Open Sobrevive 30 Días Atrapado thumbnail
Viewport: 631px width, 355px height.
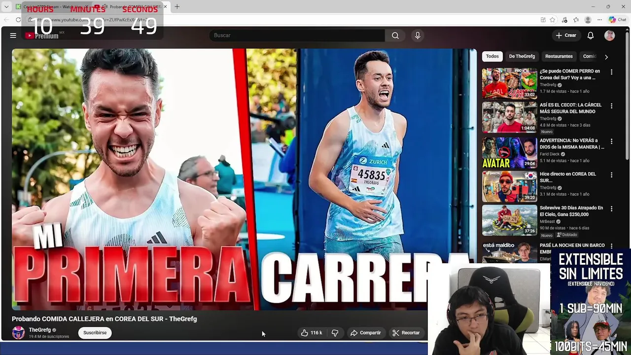(x=509, y=220)
